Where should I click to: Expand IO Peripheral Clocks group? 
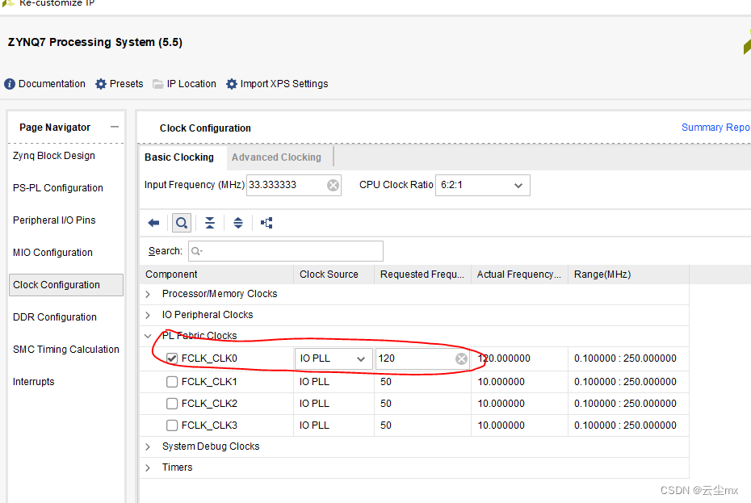pyautogui.click(x=148, y=315)
